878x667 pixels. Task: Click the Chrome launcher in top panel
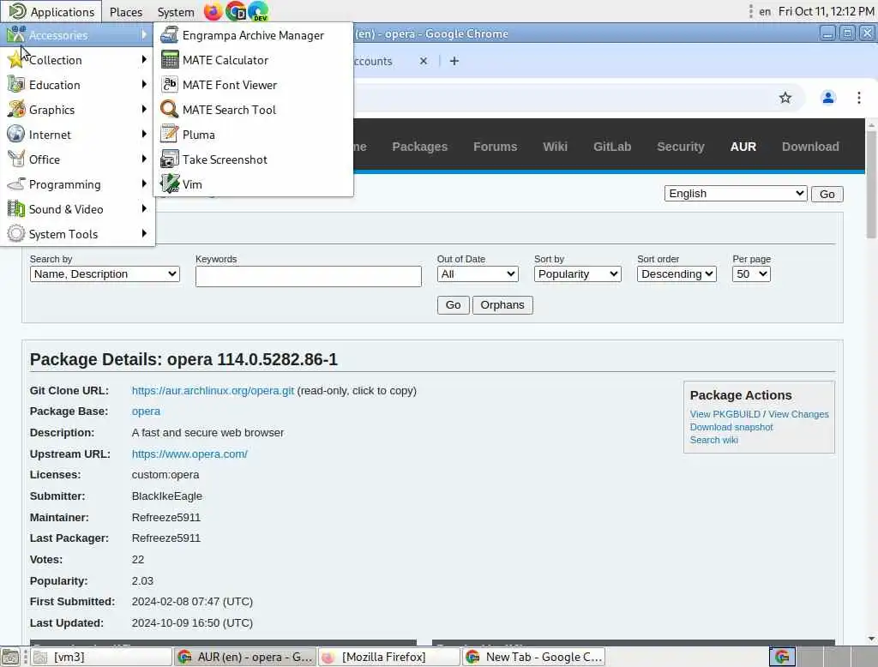point(236,11)
